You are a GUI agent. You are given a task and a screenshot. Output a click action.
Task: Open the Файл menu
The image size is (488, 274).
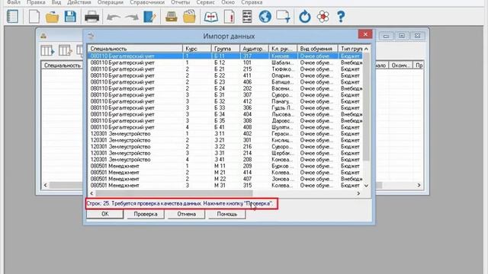point(14,2)
